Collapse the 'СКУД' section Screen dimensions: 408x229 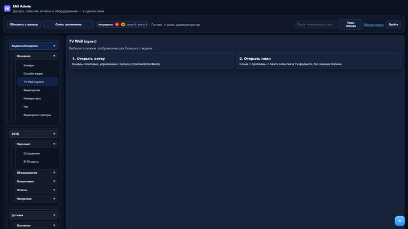click(x=34, y=134)
